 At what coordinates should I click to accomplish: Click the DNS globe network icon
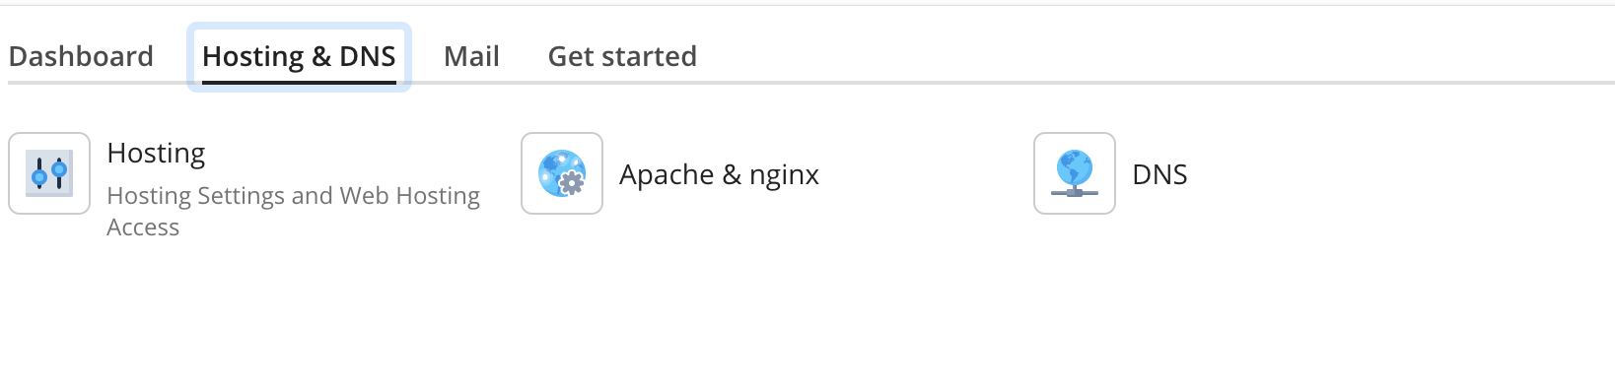(1075, 173)
